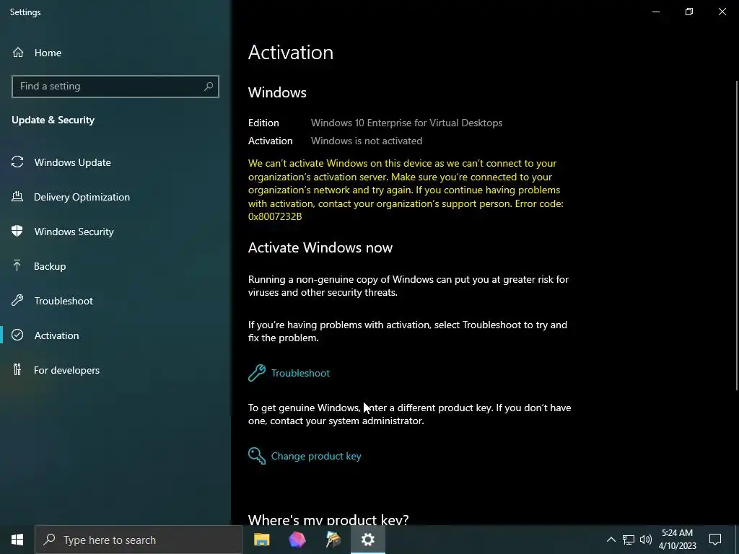
Task: Click the vertical scrollbar of the Activation page
Action: point(737,236)
